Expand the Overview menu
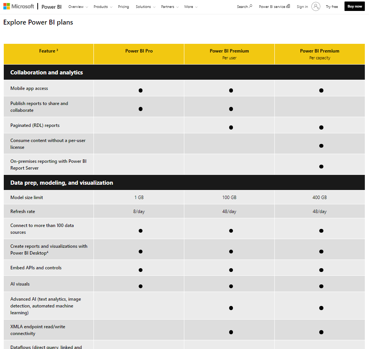The width and height of the screenshot is (369, 349). [x=78, y=6]
